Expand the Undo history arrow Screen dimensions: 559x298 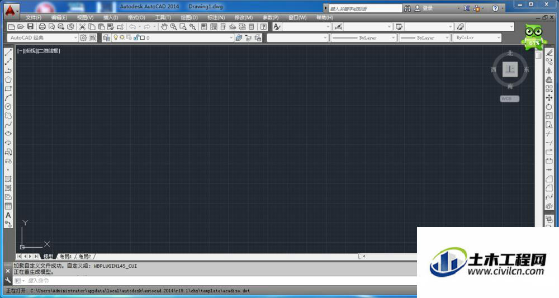coord(139,27)
